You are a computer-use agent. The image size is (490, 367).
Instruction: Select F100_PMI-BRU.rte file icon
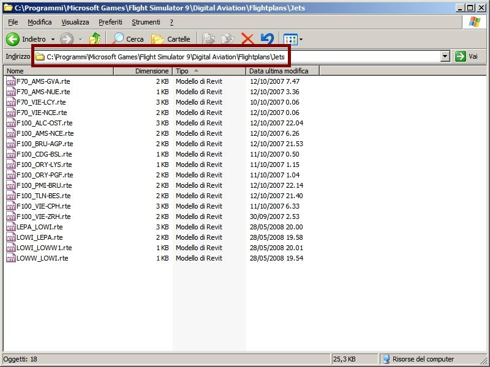coord(11,185)
